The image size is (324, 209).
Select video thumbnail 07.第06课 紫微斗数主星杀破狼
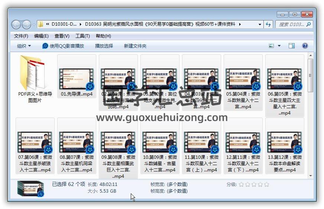tap(35, 142)
